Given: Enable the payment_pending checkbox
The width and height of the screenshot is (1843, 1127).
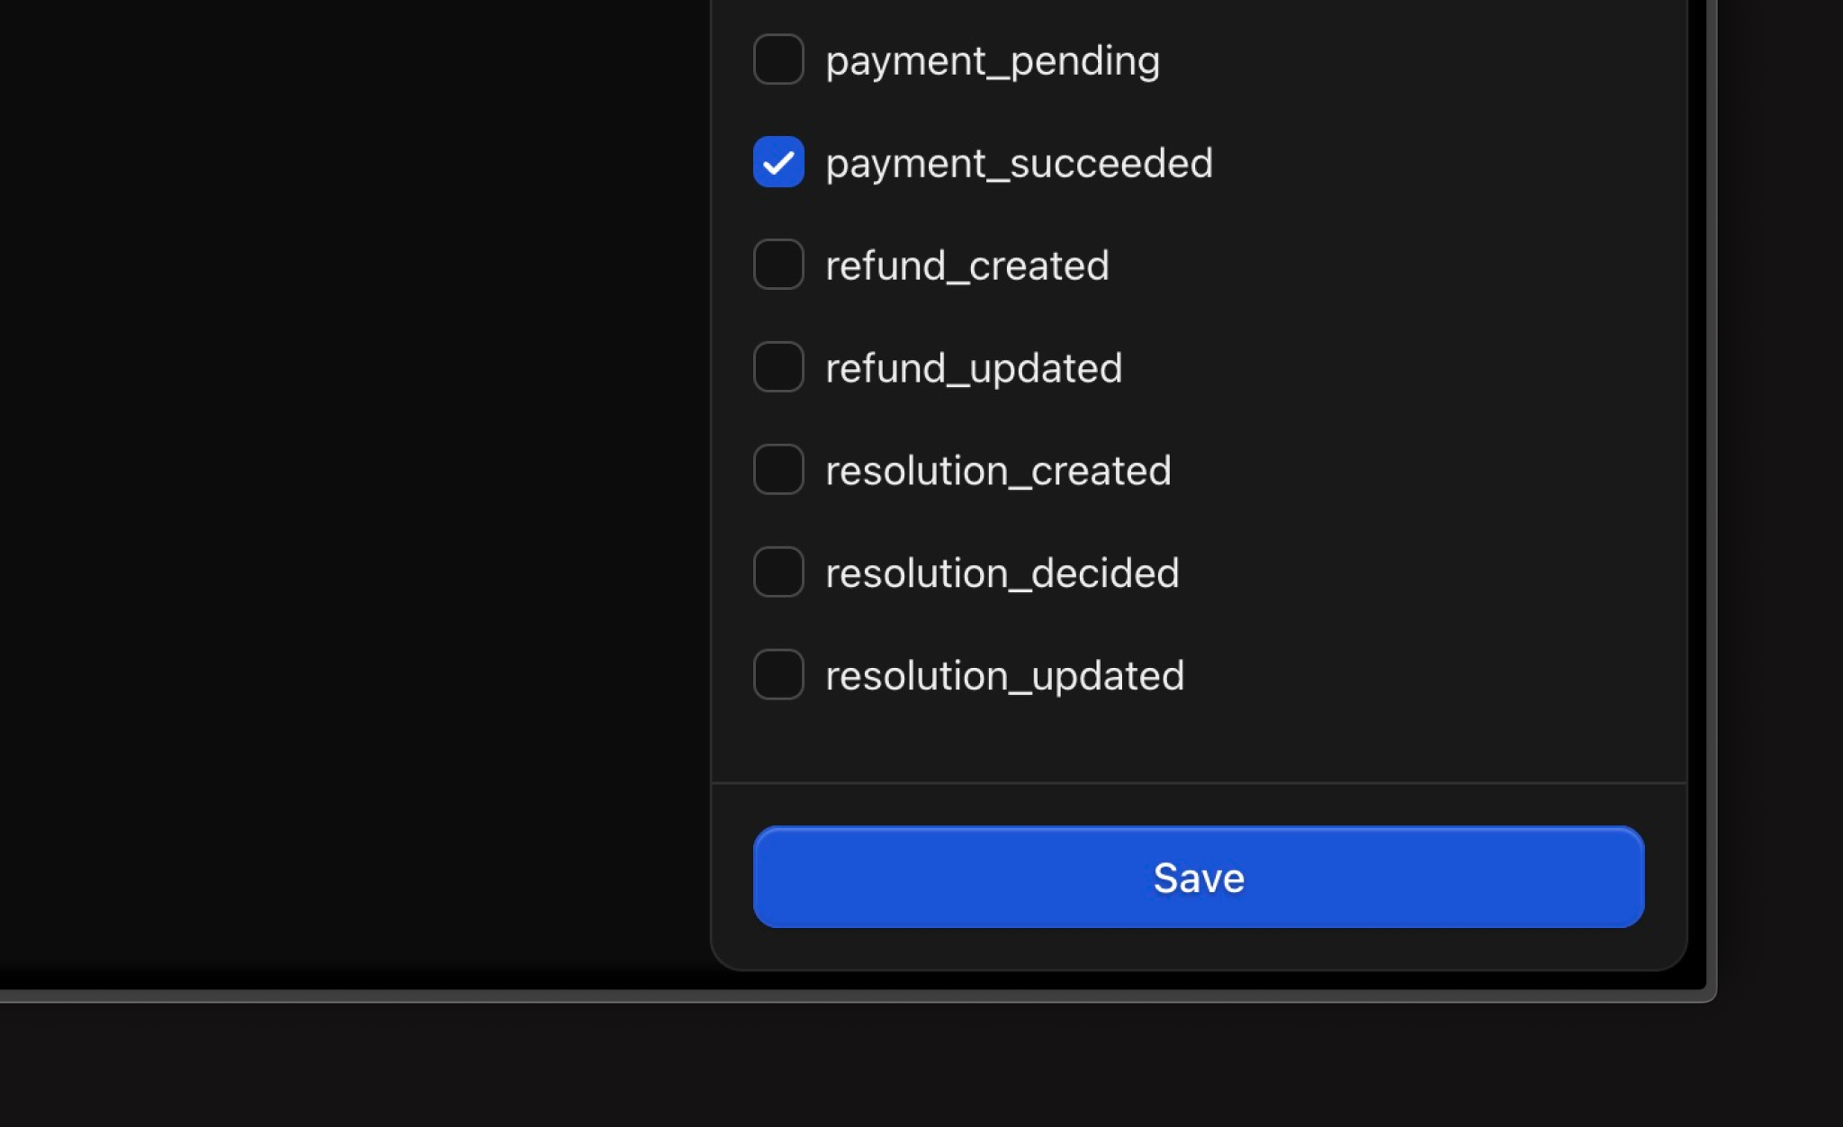Looking at the screenshot, I should pyautogui.click(x=778, y=59).
